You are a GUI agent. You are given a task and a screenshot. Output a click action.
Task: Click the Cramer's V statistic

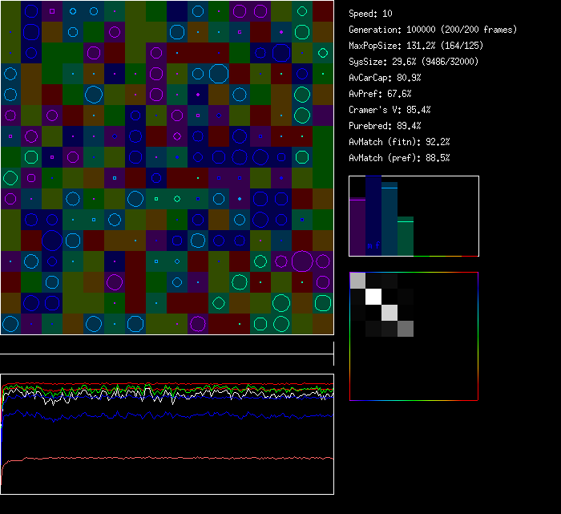pyautogui.click(x=389, y=110)
